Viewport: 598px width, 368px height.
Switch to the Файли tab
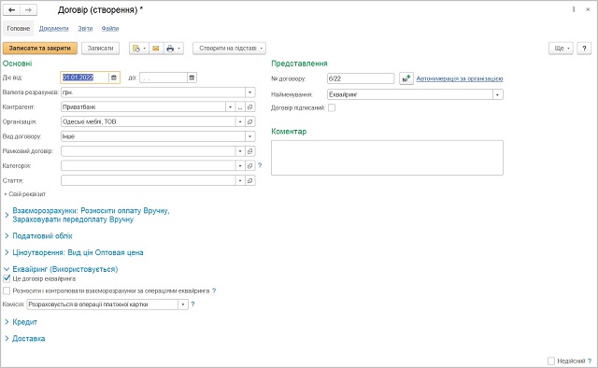[110, 29]
